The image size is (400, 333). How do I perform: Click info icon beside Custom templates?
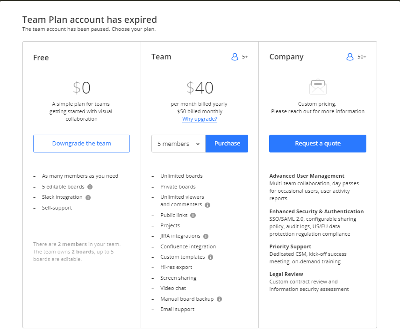coord(210,257)
